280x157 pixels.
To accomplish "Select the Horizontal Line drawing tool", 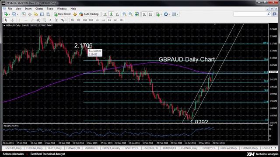I will [26, 20].
